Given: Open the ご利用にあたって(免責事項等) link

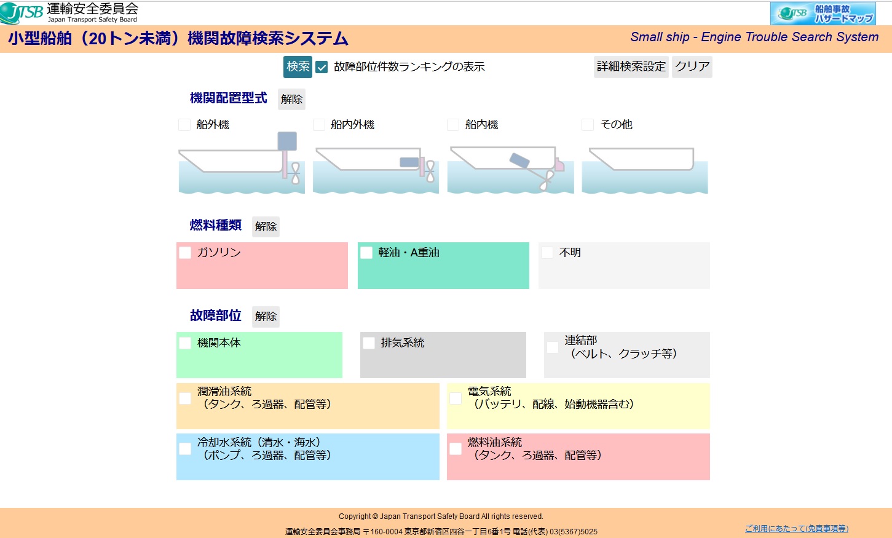Looking at the screenshot, I should pyautogui.click(x=797, y=529).
